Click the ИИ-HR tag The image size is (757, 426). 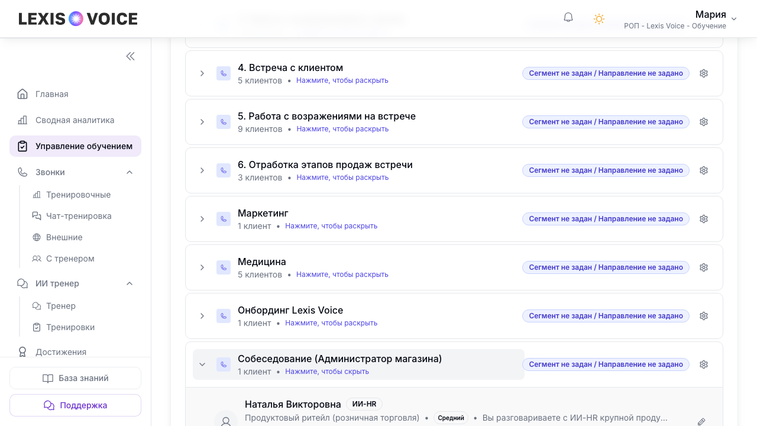coord(364,404)
